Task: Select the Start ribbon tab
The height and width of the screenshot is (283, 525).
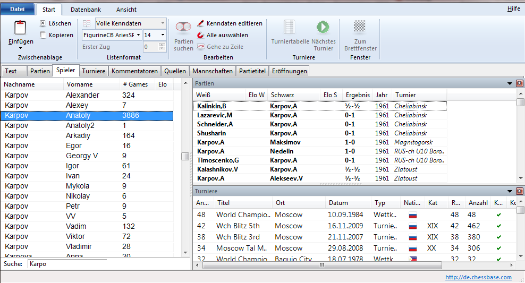Action: point(48,10)
